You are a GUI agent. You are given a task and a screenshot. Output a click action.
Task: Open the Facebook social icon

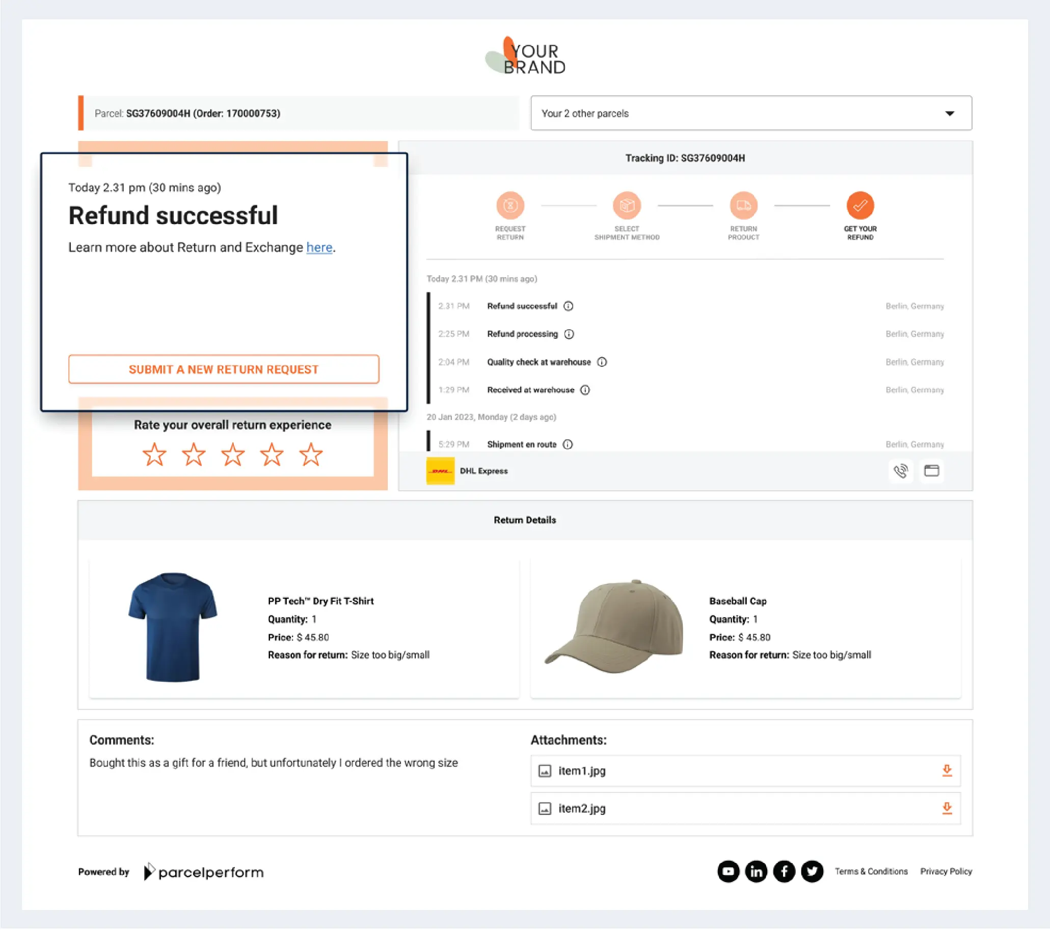click(x=784, y=871)
